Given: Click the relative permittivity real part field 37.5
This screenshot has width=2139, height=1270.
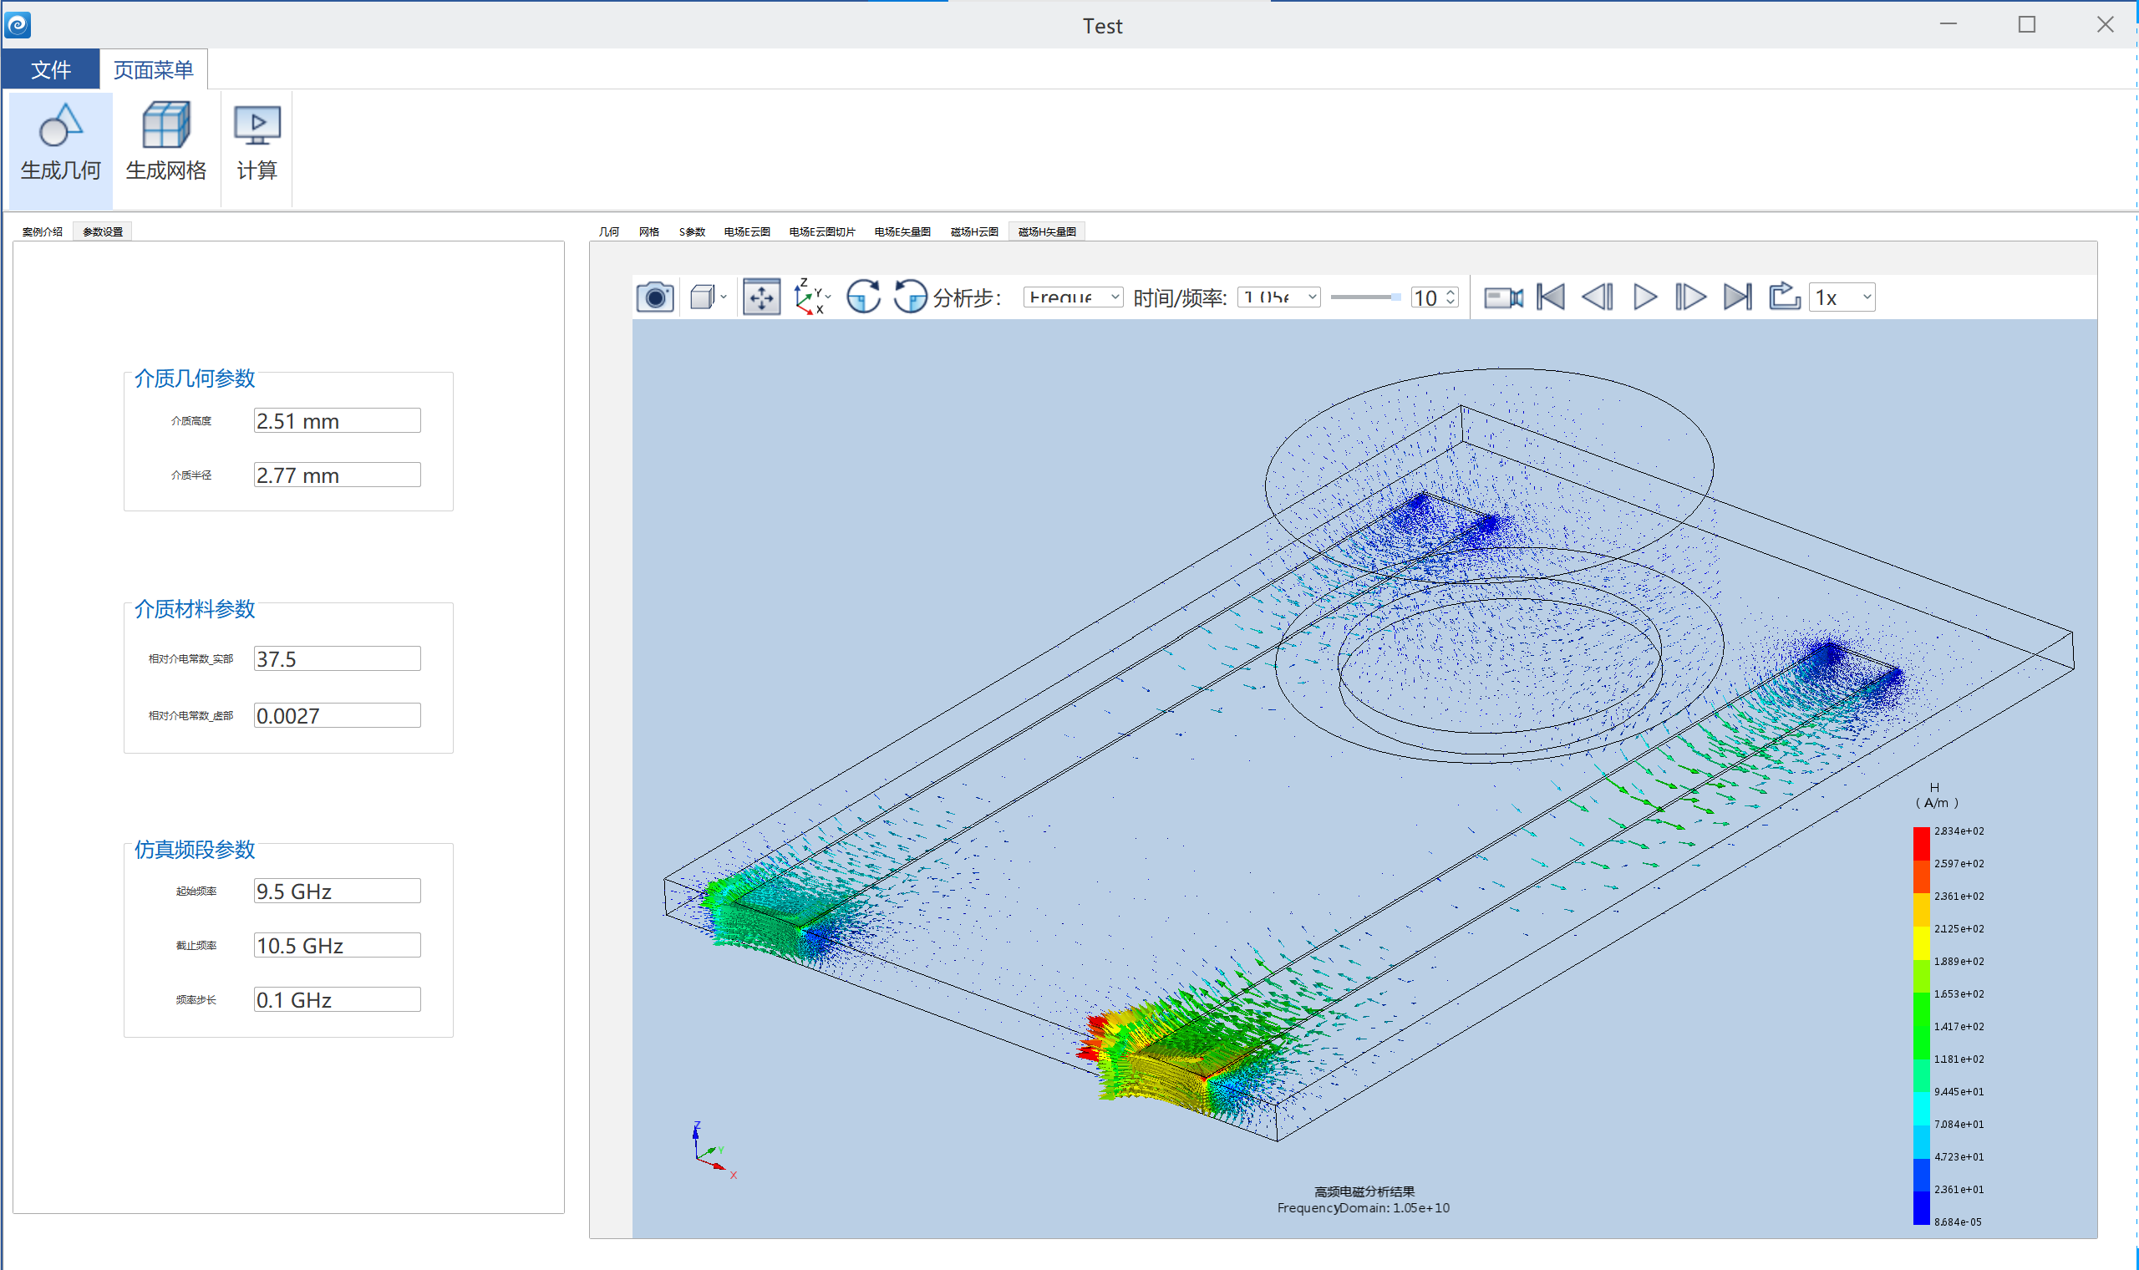Looking at the screenshot, I should point(337,659).
